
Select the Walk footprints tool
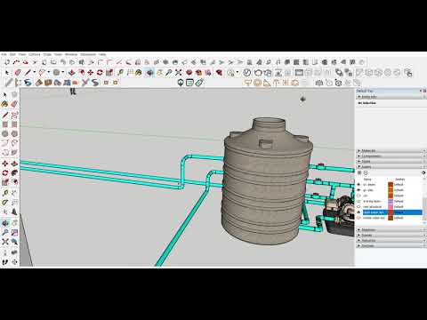4,262
